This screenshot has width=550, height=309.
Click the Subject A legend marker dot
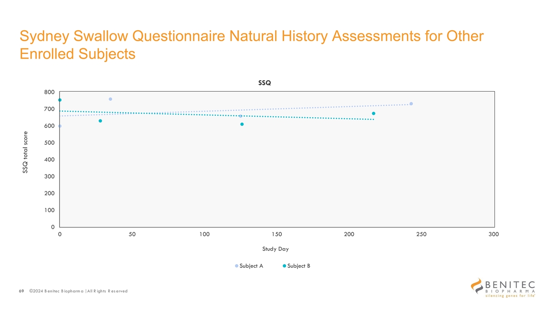pos(237,266)
